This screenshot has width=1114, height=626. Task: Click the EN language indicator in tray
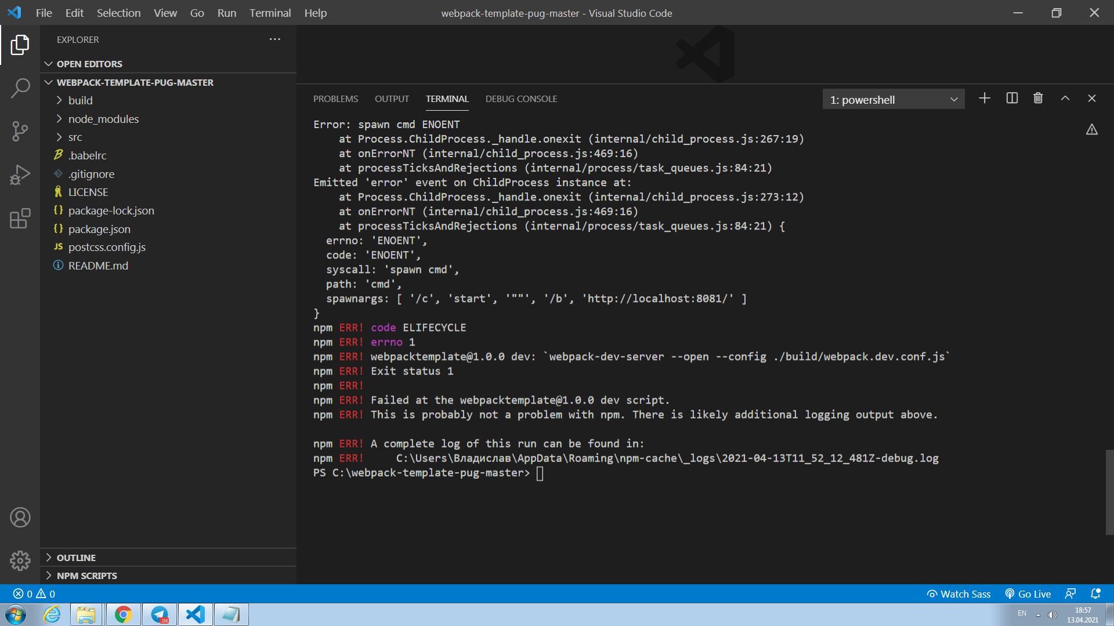point(1022,613)
